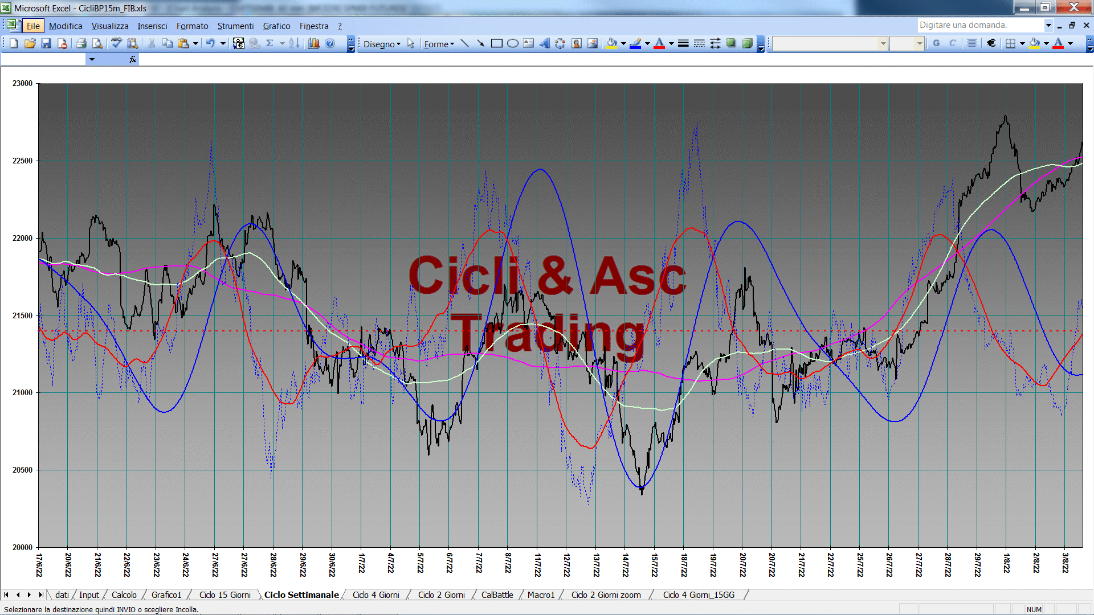
Task: Expand the Borders dropdown arrow
Action: [1022, 43]
